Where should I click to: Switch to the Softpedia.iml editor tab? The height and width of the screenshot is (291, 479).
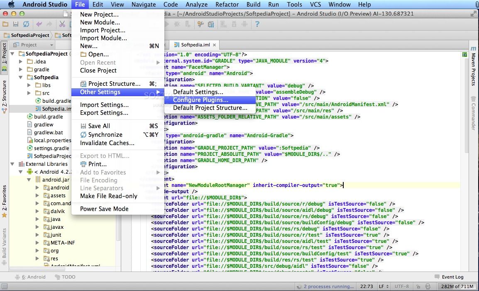click(195, 45)
